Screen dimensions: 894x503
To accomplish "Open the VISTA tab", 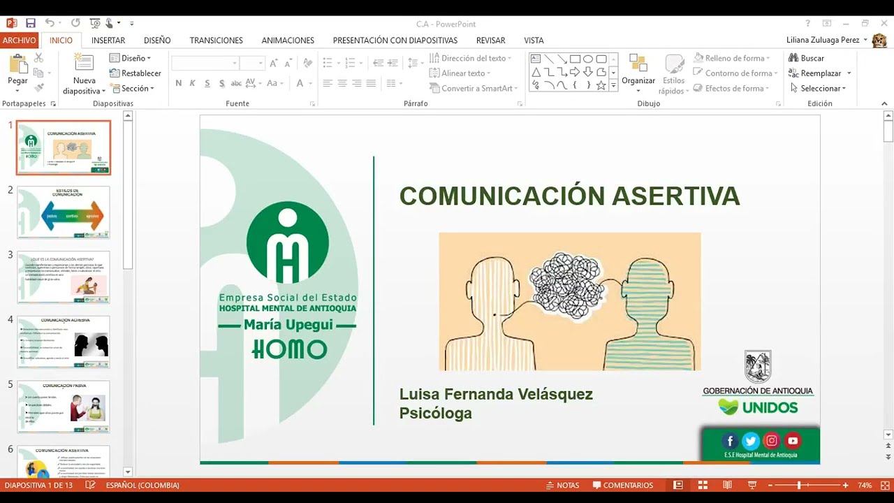I will pyautogui.click(x=534, y=41).
